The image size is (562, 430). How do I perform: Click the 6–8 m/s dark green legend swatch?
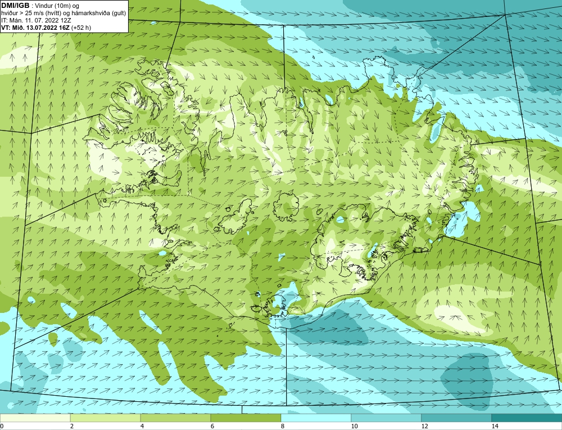(x=246, y=418)
